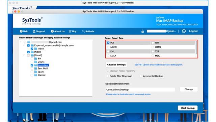Collapse the [Gmail] tree node
The width and height of the screenshot is (216, 122).
click(24, 55)
